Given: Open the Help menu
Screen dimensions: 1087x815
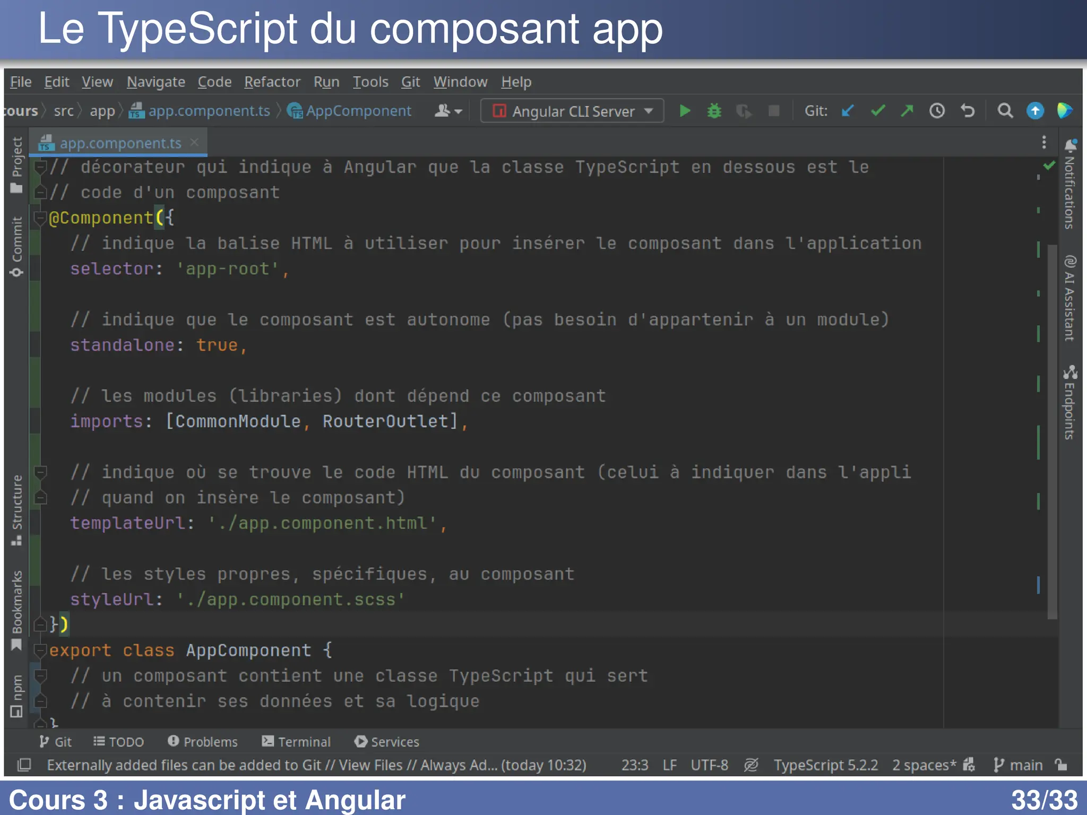Looking at the screenshot, I should [516, 82].
